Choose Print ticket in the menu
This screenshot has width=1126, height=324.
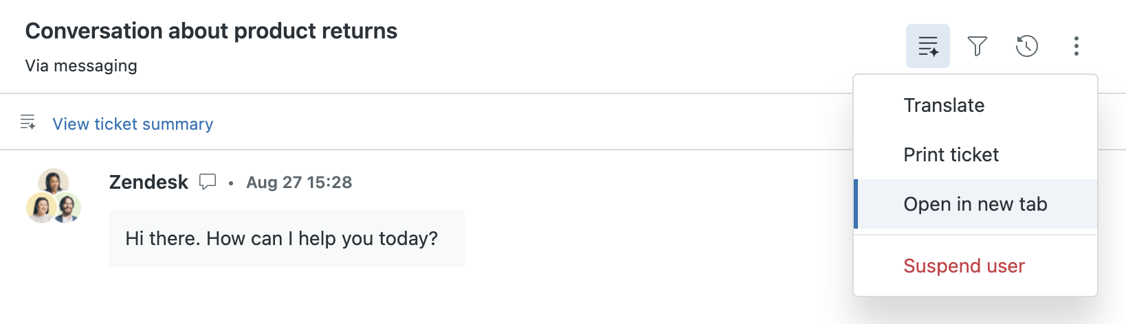click(951, 154)
